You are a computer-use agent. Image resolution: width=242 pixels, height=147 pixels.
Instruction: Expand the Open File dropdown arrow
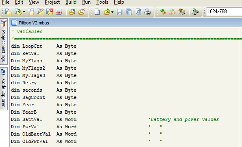(112, 12)
